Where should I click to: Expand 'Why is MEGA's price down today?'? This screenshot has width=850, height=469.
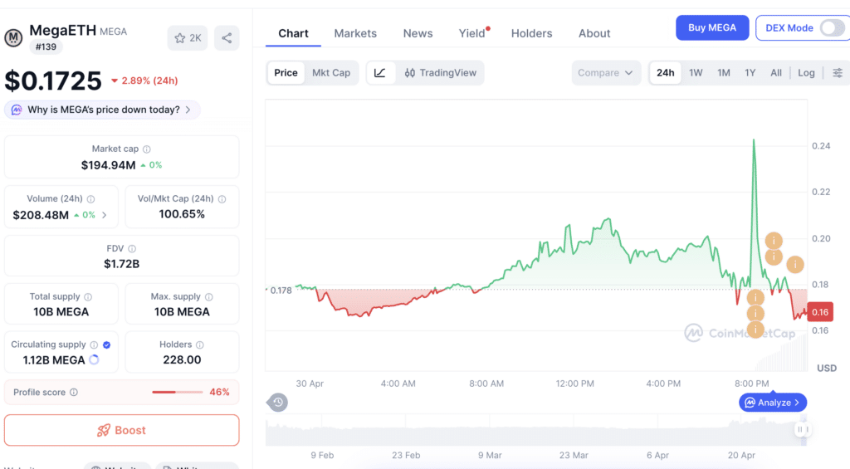[102, 110]
